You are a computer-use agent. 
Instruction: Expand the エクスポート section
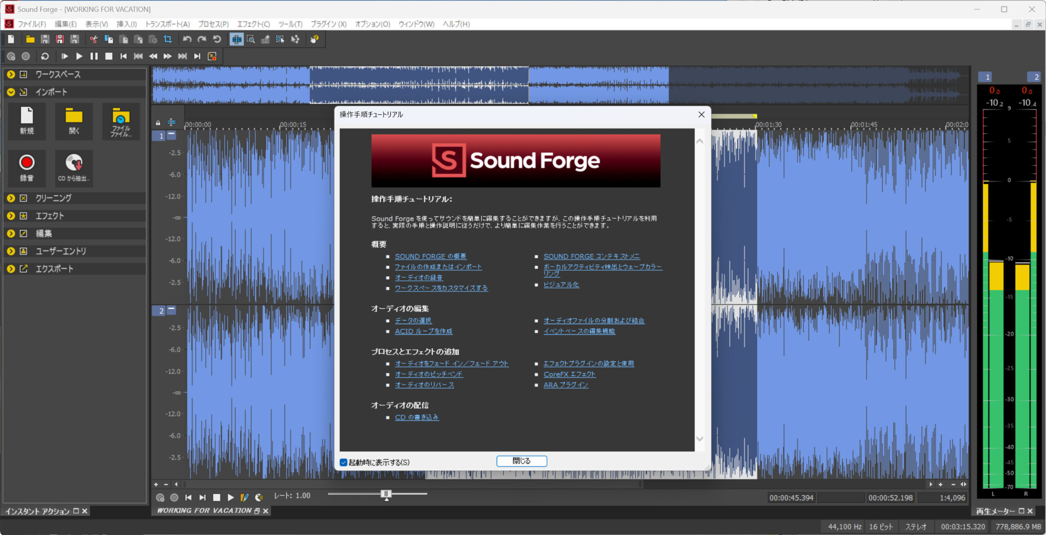pos(11,269)
